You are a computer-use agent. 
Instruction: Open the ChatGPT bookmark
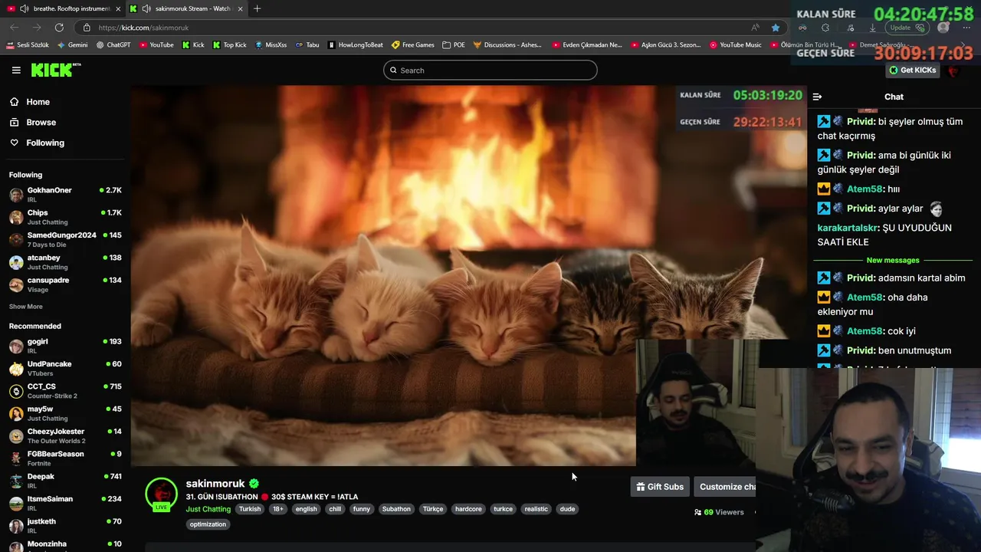[x=113, y=45]
